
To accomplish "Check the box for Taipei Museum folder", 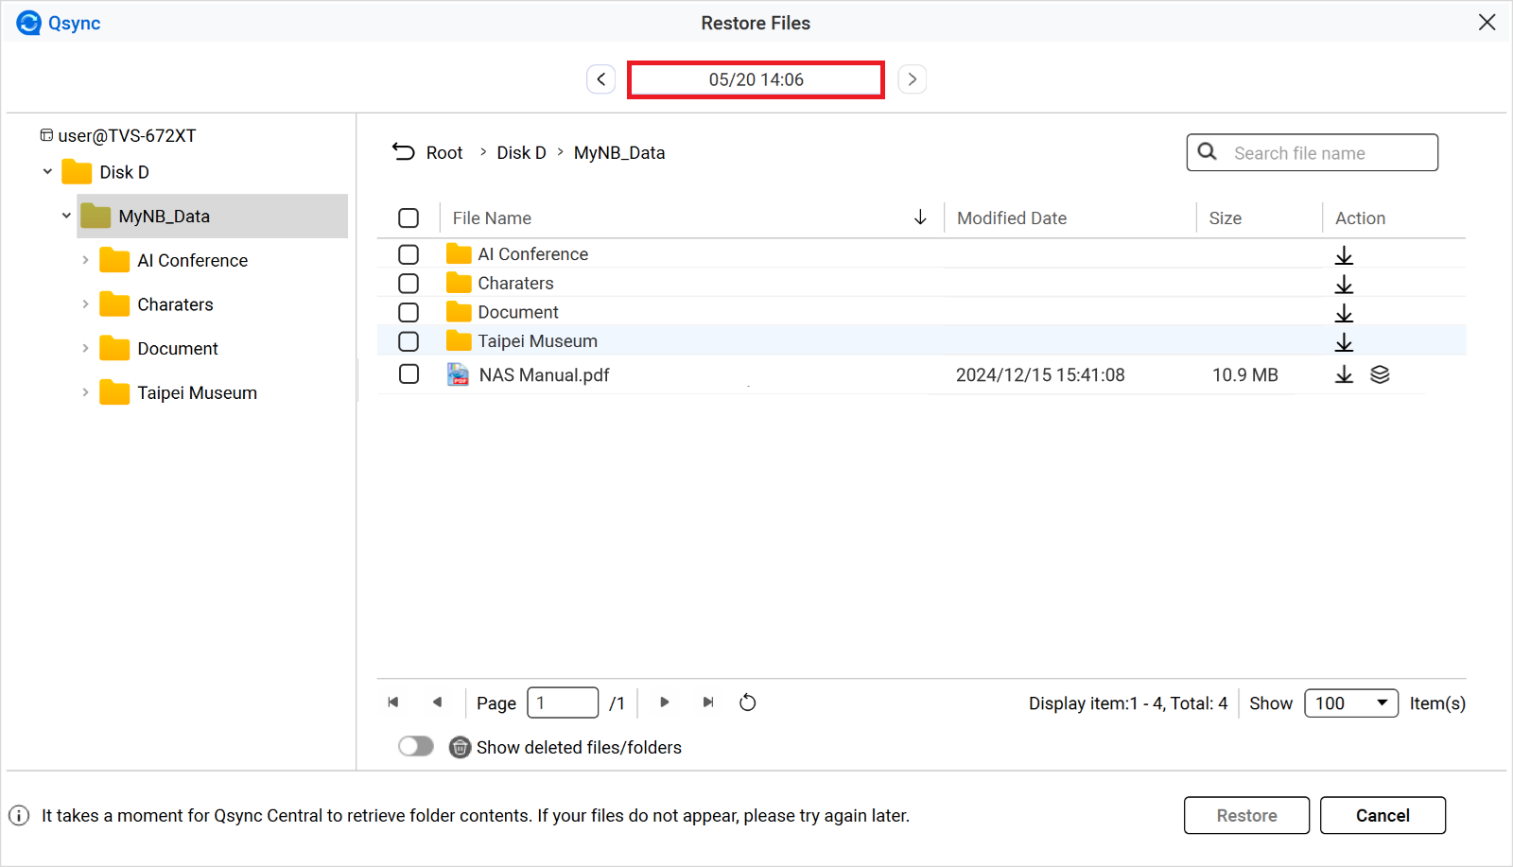I will coord(409,341).
